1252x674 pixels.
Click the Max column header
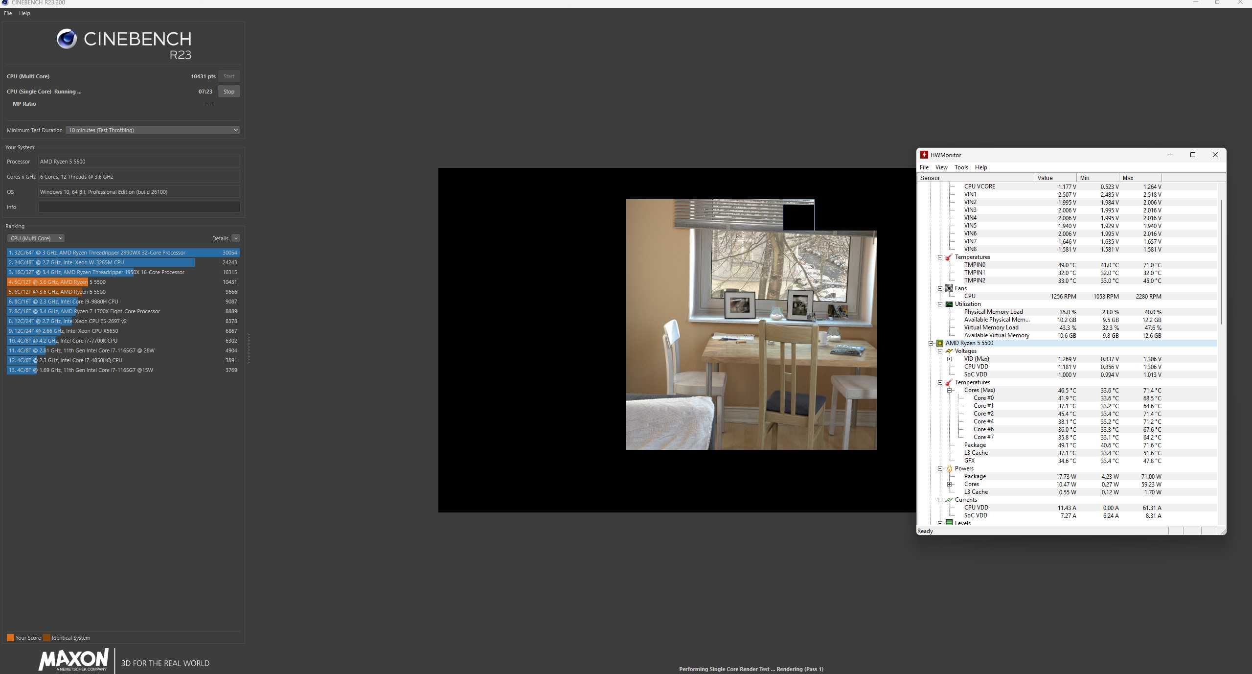[1140, 178]
